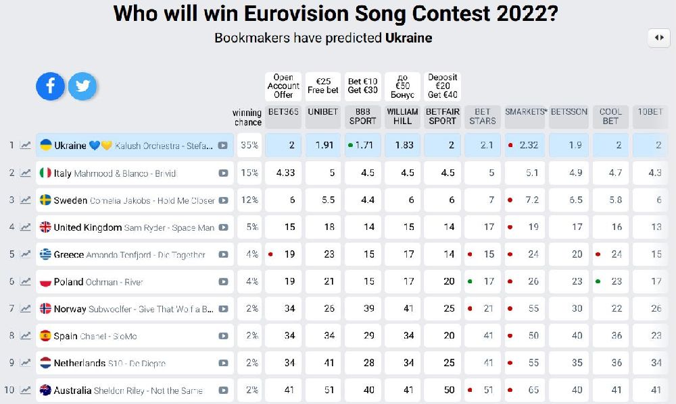The image size is (676, 404).
Task: Open the trend chart for United Kingdom
Action: point(26,227)
